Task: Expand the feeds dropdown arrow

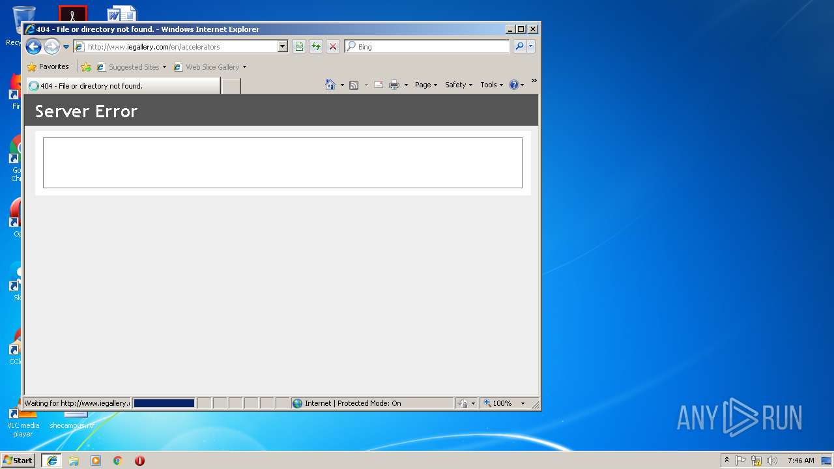Action: [x=366, y=85]
